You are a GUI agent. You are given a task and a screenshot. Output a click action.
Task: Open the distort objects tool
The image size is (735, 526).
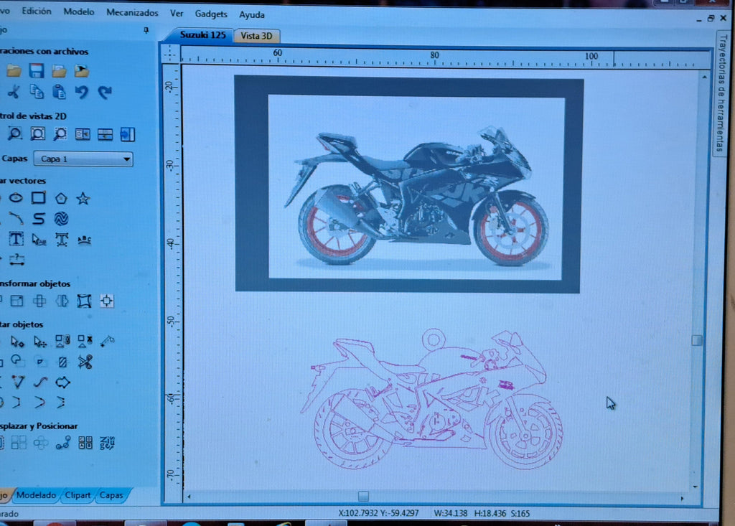[x=85, y=301]
